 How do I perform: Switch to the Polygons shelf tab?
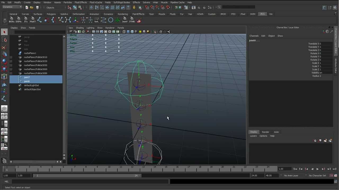[51, 14]
